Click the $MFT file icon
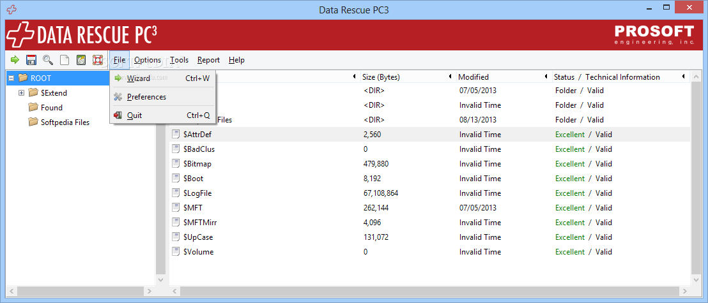The width and height of the screenshot is (708, 303). click(x=176, y=207)
